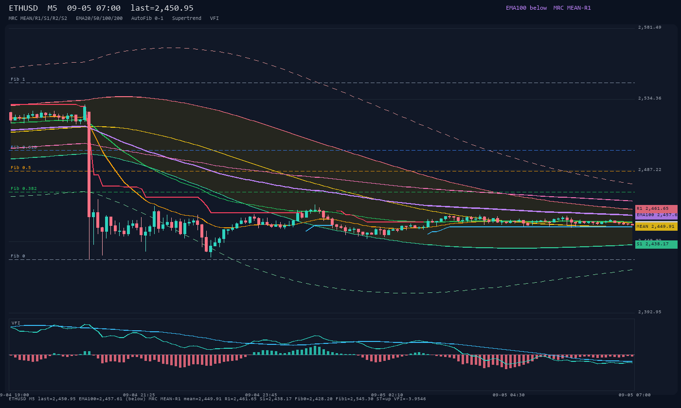Image resolution: width=681 pixels, height=408 pixels.
Task: Click the 2,487.22 price axis label
Action: pos(650,170)
